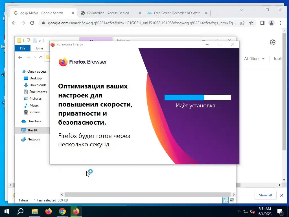Open network tray icon
The image size is (289, 217).
[x=246, y=211]
